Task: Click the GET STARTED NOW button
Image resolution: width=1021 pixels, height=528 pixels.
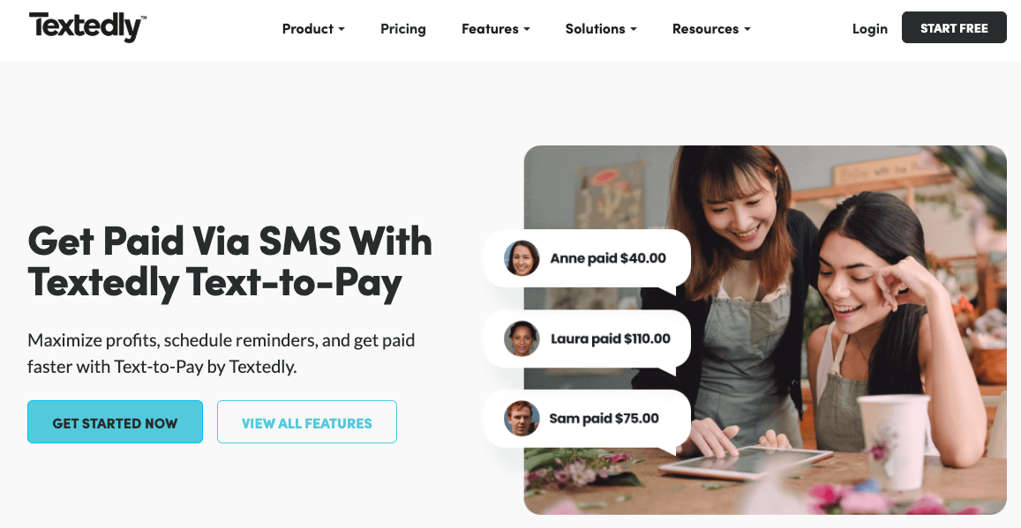Action: (x=116, y=422)
